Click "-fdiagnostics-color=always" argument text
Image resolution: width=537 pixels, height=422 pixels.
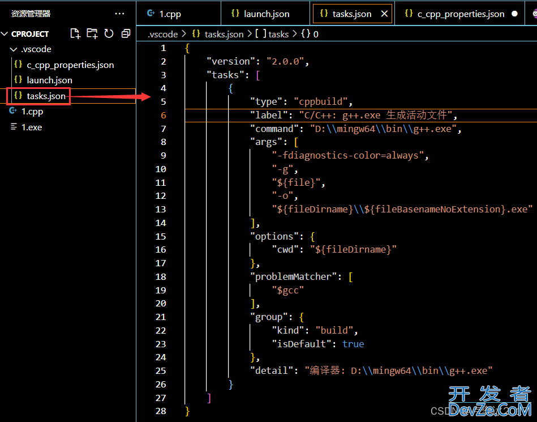pyautogui.click(x=349, y=156)
